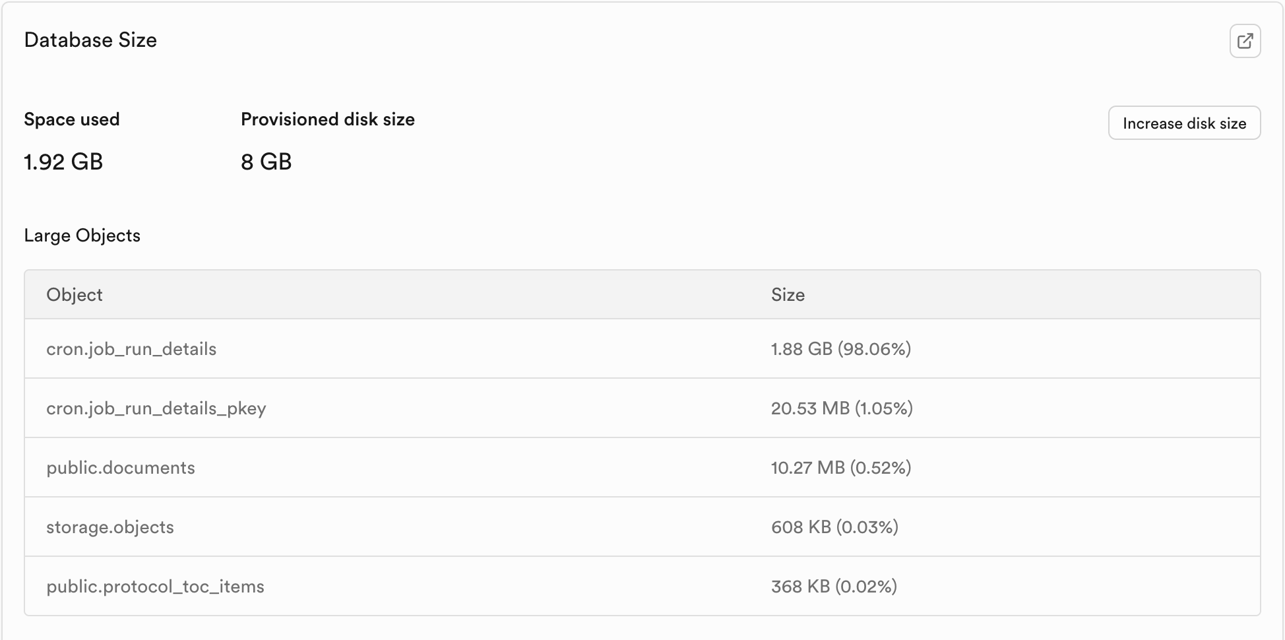Click the 8 GB provisioned disk value
Viewport: 1285px width, 640px height.
point(266,162)
